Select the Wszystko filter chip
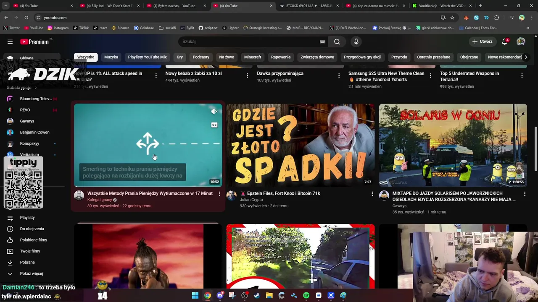538x302 pixels. click(x=86, y=57)
